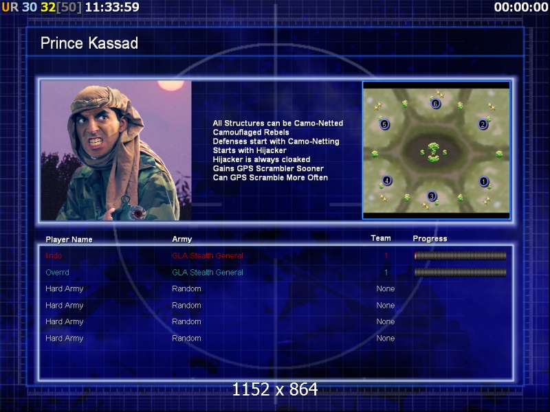Click 'All Structures can be Camo-Netted' line

(278, 123)
